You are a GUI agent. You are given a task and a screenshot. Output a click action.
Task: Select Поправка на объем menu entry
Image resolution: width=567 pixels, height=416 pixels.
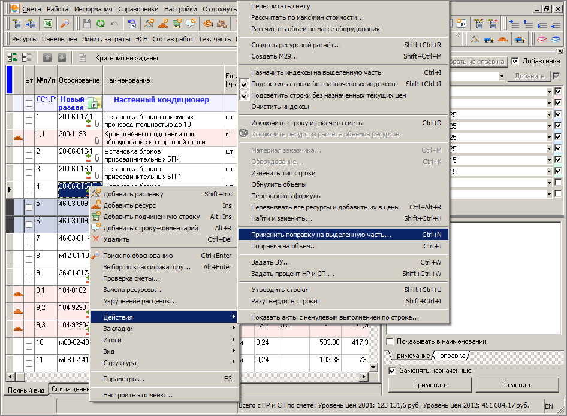tap(343, 246)
